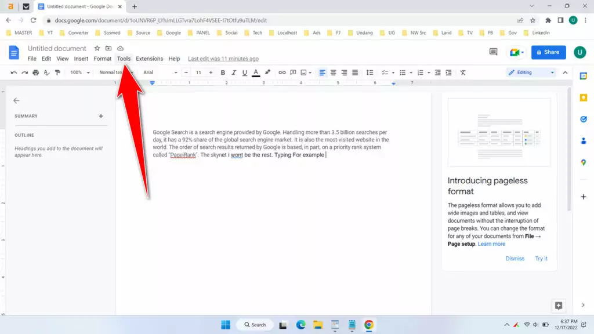Click the Print icon in the toolbar

[35, 72]
